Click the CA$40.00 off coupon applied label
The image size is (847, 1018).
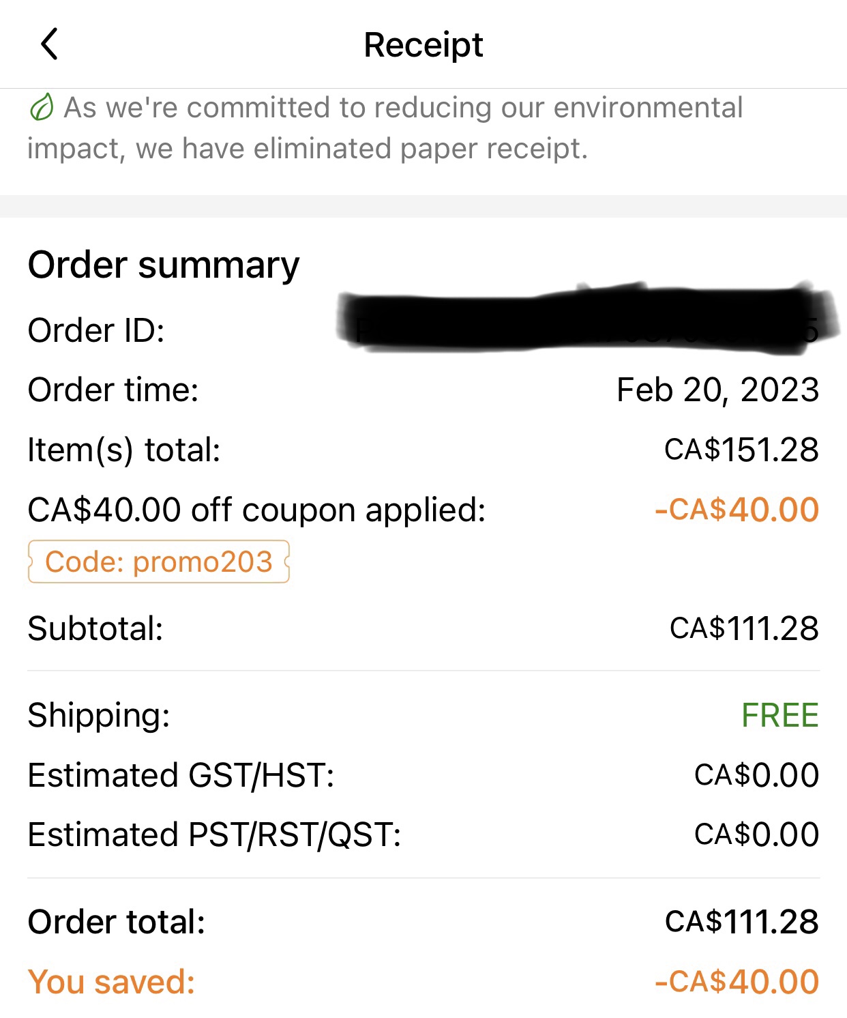pos(256,510)
